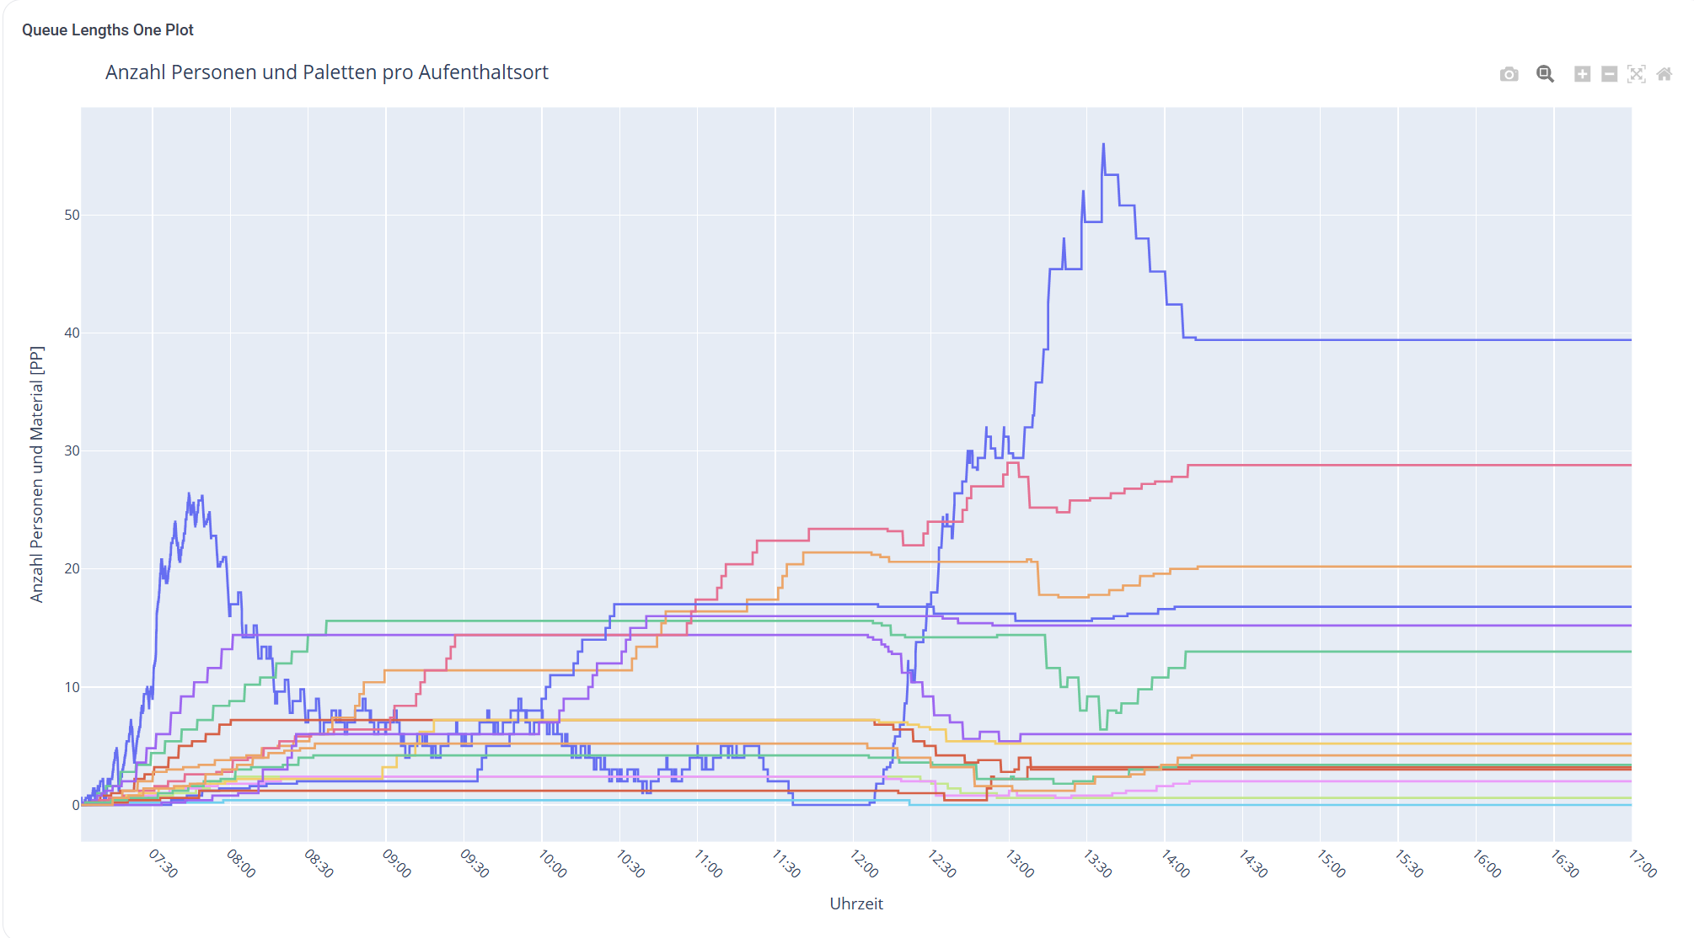Click the Queue Lengths One Plot heading
The image size is (1694, 938).
108,30
